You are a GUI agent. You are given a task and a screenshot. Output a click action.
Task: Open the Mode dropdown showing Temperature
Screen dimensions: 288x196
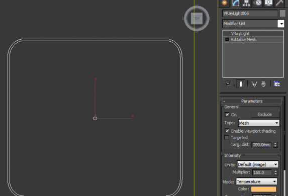(x=256, y=181)
